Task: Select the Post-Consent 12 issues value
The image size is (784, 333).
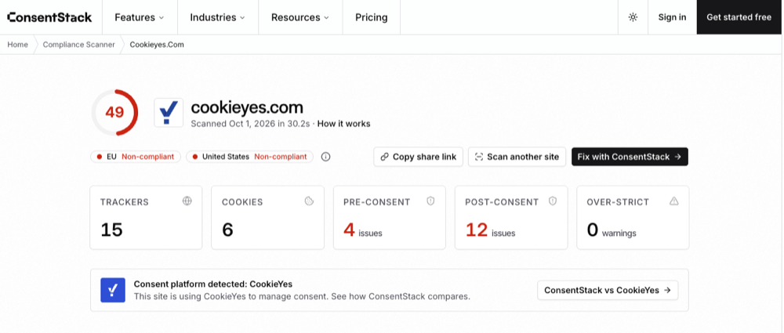Action: pyautogui.click(x=490, y=230)
